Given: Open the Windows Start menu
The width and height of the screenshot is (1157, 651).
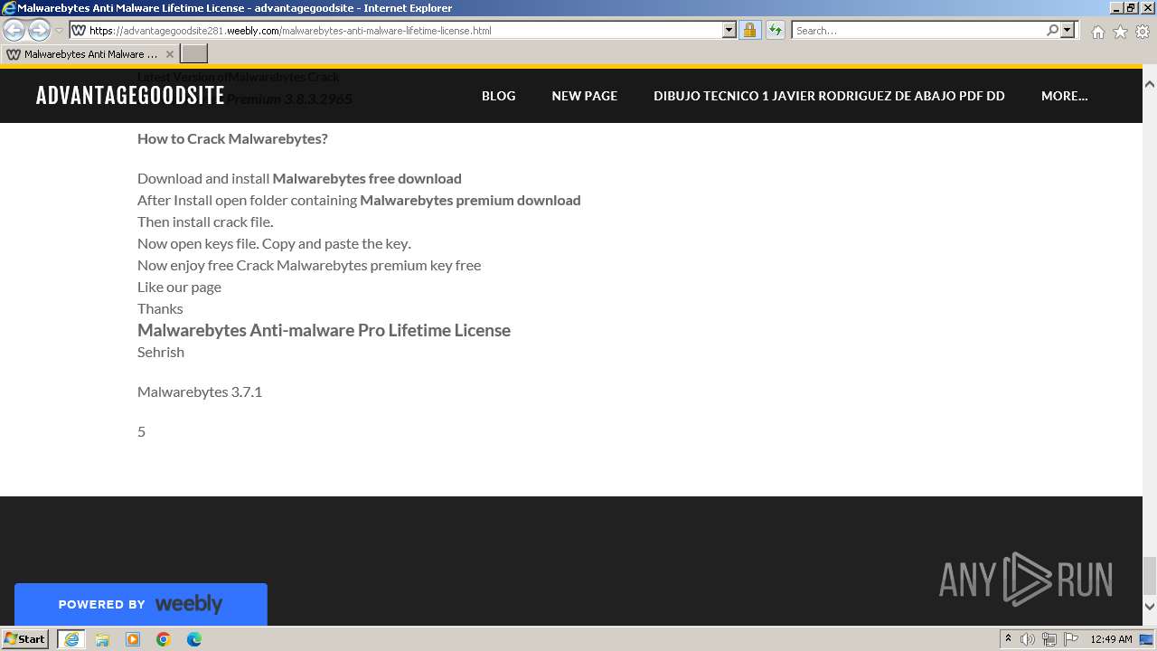Looking at the screenshot, I should tap(24, 639).
